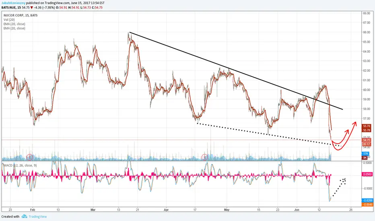The image size is (375, 221).
Task: Click the C:54.75 close value in header
Action: (97, 7)
